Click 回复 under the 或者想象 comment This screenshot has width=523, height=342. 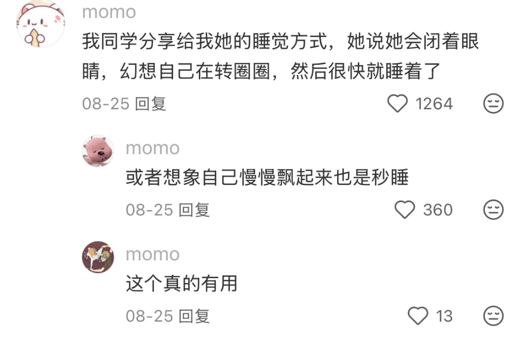[x=194, y=210]
